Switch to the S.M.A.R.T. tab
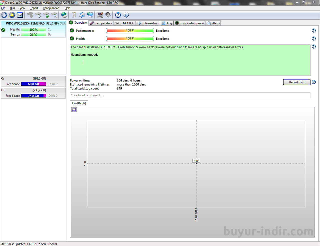The image size is (320, 246). pyautogui.click(x=125, y=23)
